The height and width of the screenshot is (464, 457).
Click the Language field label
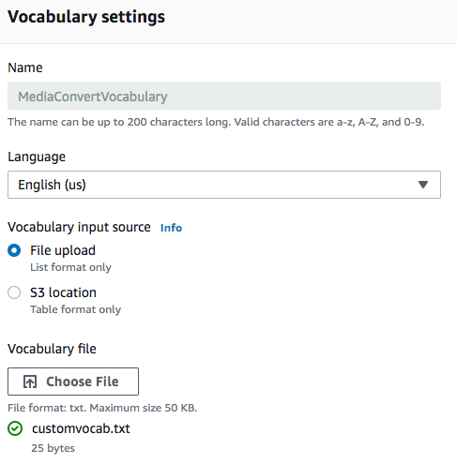(x=37, y=157)
